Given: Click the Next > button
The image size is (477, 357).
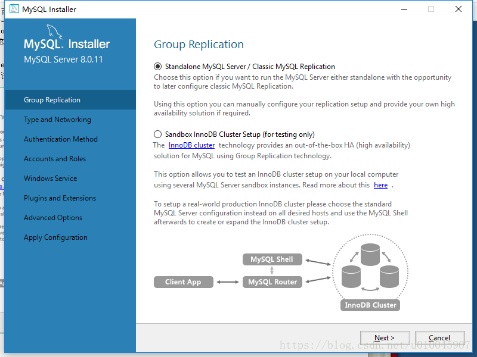Looking at the screenshot, I should click(x=385, y=338).
